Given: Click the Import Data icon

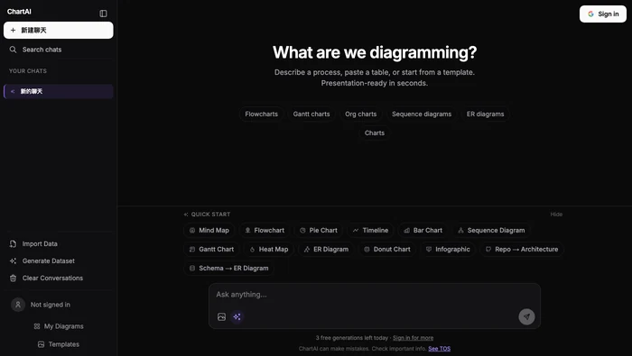Looking at the screenshot, I should tap(13, 243).
